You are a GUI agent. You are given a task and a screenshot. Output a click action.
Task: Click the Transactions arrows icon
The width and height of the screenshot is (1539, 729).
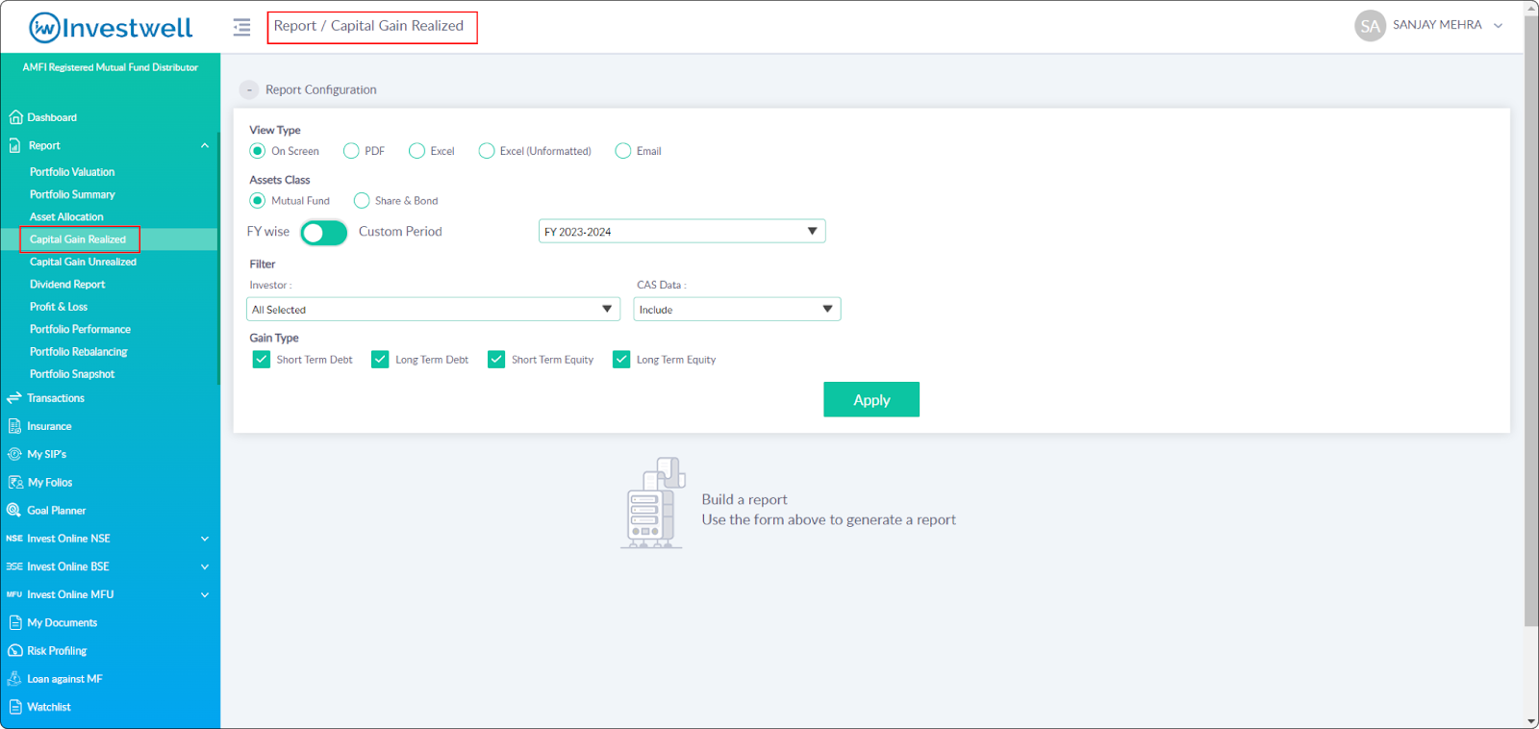tap(14, 398)
